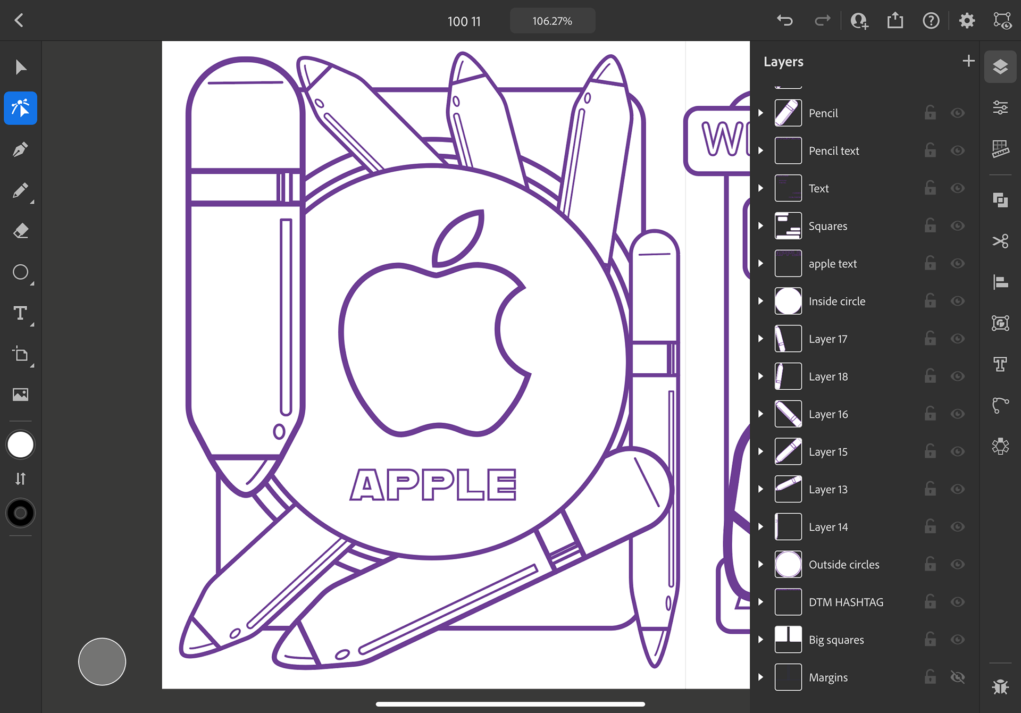Open the Cut scissors panel
The height and width of the screenshot is (713, 1021).
point(1000,241)
